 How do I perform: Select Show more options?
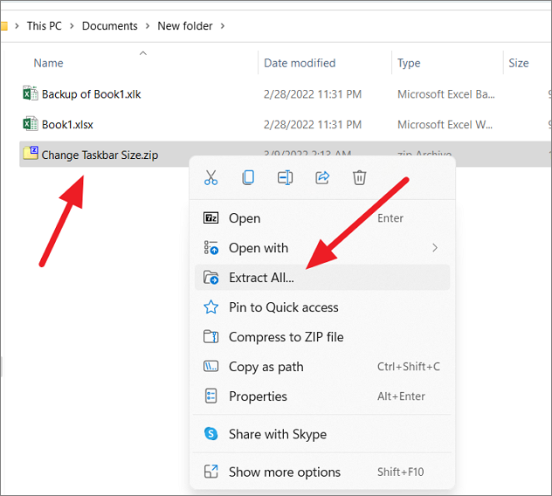(322, 472)
